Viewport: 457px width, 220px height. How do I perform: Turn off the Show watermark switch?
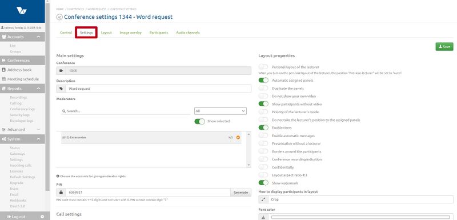[263, 183]
